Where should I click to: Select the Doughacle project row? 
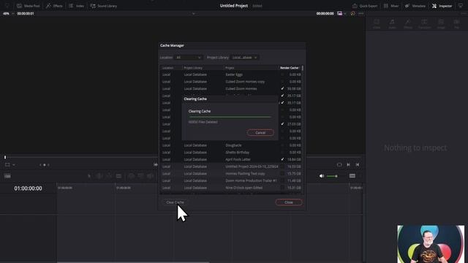[x=231, y=145]
